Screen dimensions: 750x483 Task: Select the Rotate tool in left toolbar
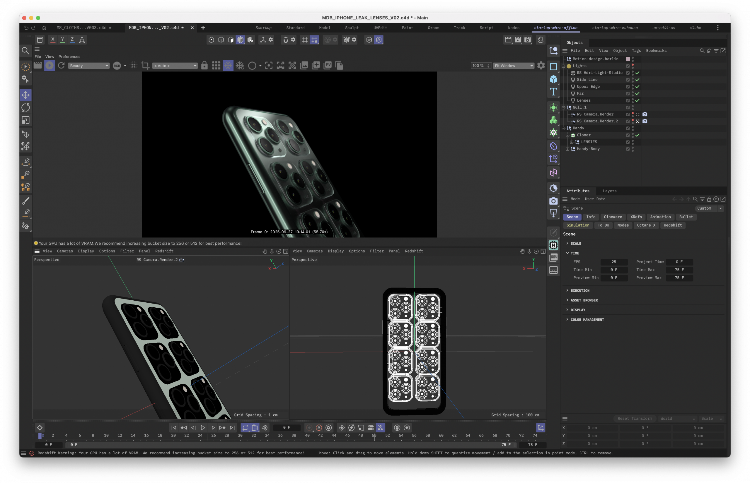tap(25, 108)
